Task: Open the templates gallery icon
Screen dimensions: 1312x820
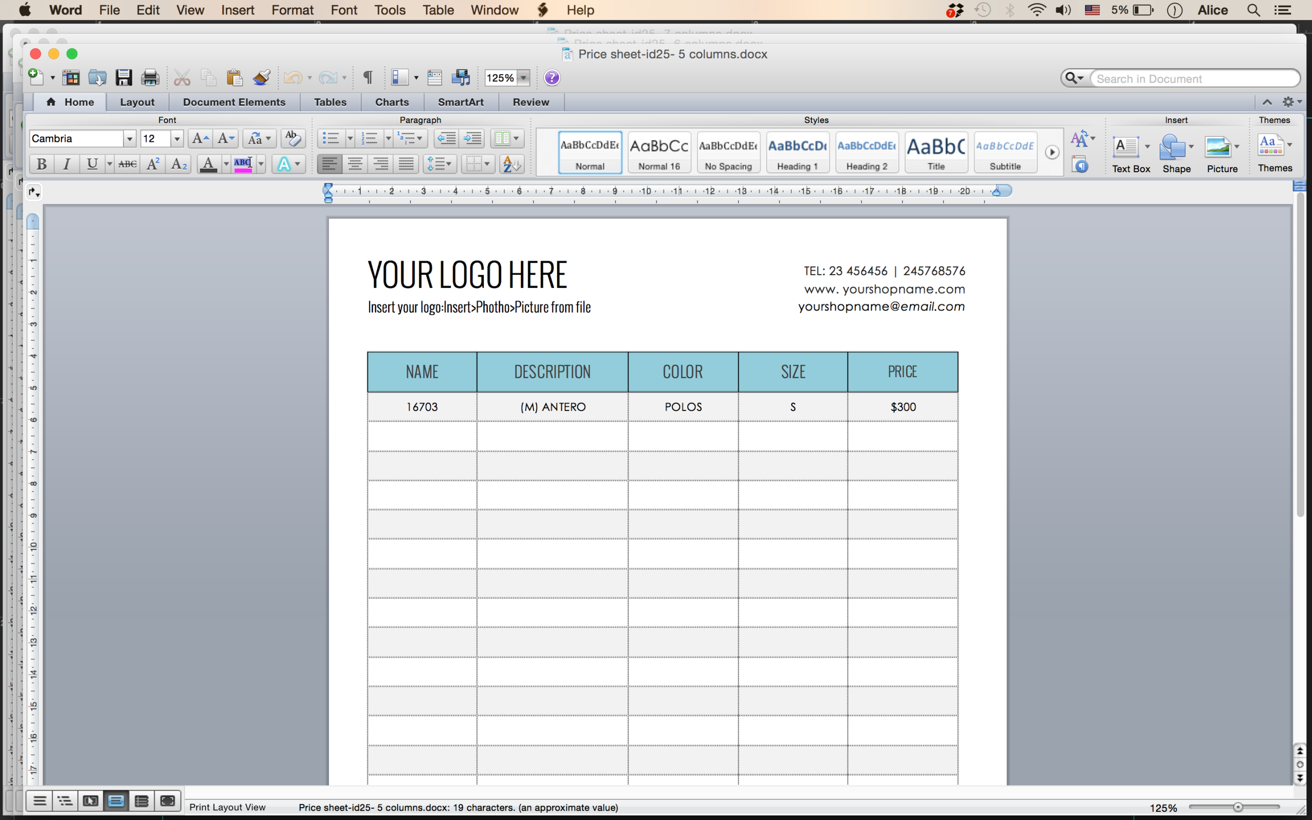Action: coord(71,77)
